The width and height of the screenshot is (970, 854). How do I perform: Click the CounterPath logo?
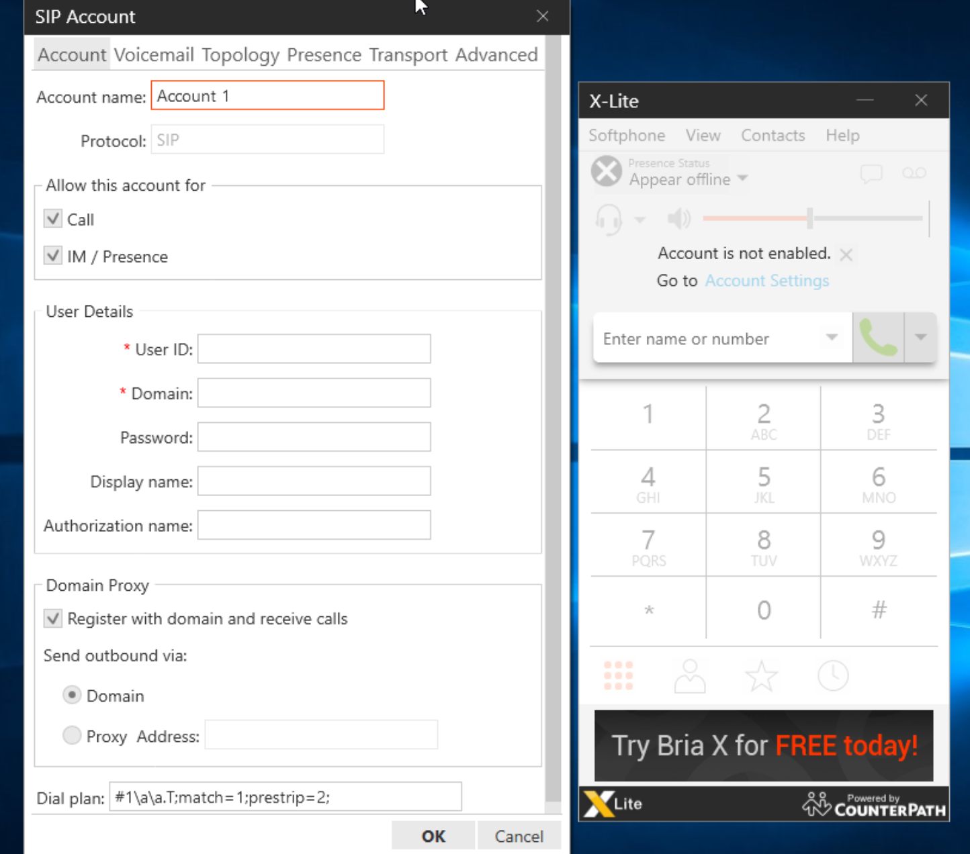click(x=874, y=804)
